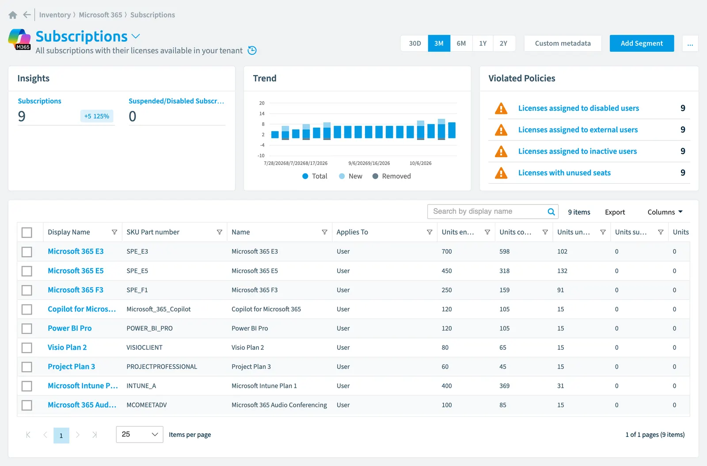Expand the Subscriptions title dropdown chevron
The width and height of the screenshot is (707, 466).
[136, 36]
